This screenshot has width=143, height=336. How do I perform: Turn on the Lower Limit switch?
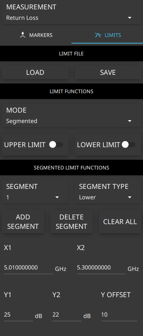coord(129,145)
